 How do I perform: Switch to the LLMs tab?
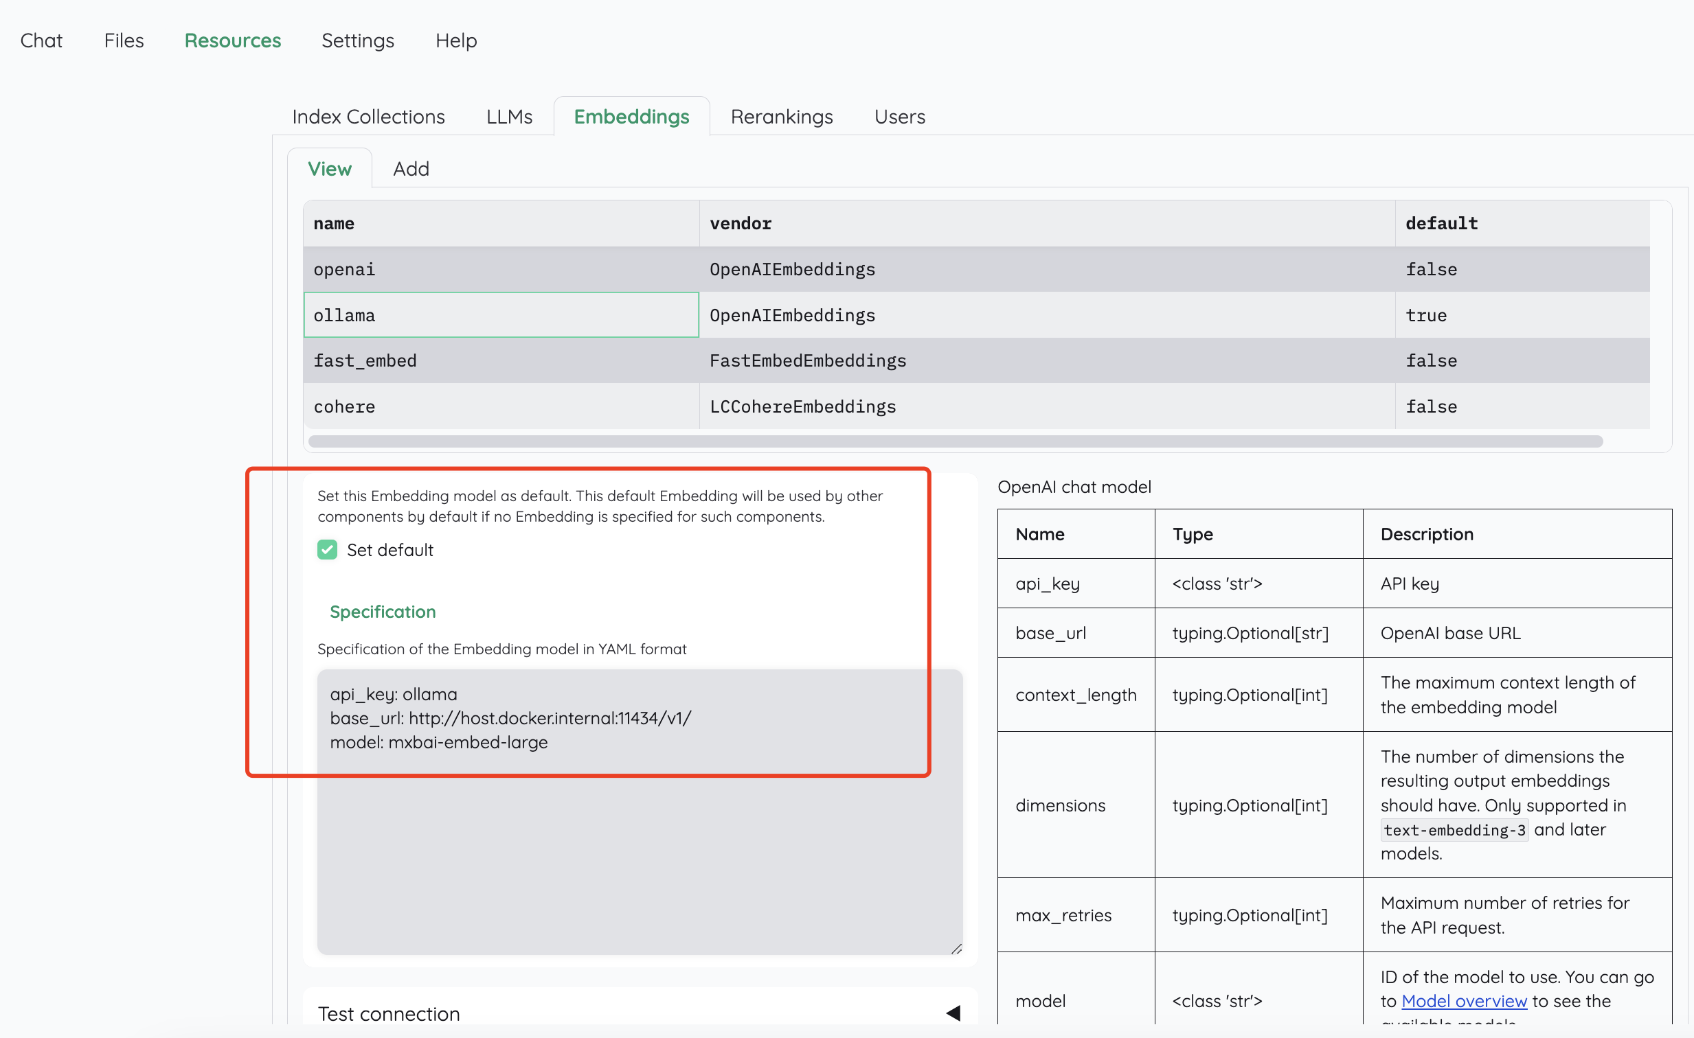click(509, 117)
